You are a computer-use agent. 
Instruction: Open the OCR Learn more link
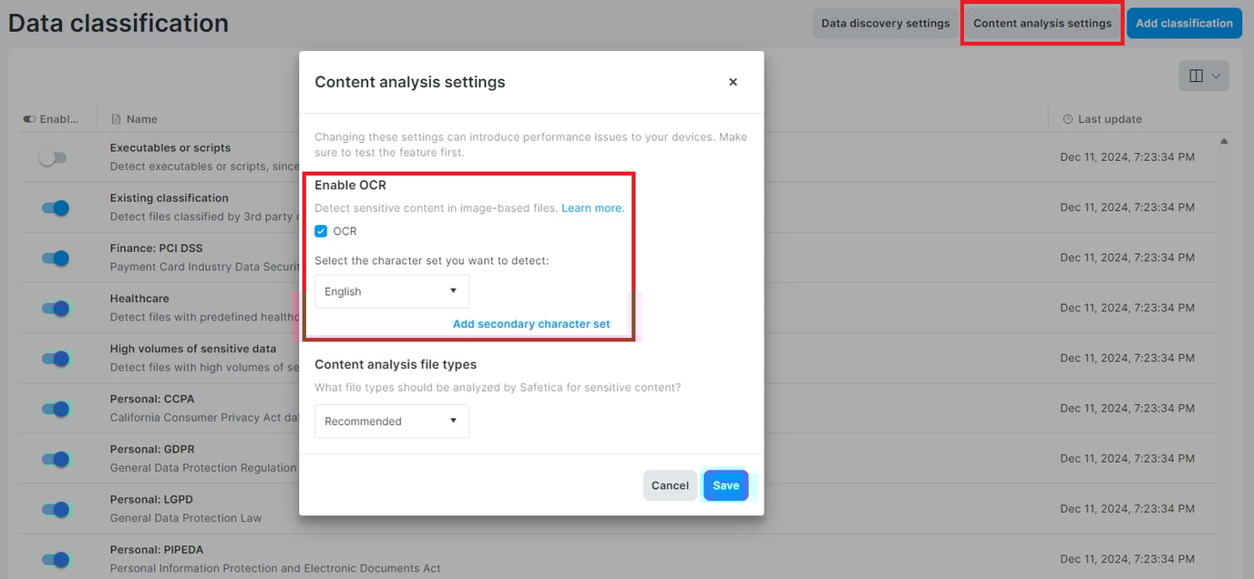click(x=592, y=208)
